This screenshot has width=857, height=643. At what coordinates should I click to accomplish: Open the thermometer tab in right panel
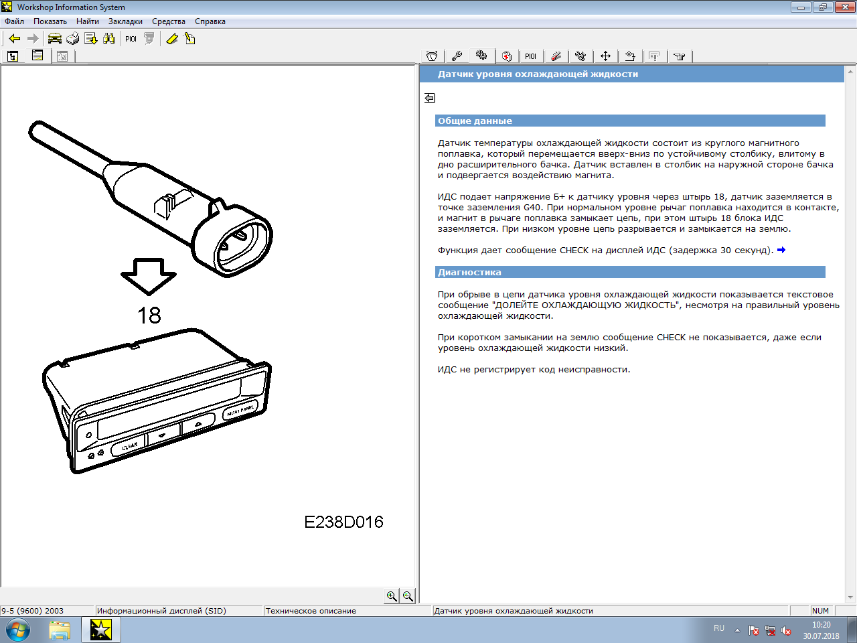pyautogui.click(x=556, y=56)
